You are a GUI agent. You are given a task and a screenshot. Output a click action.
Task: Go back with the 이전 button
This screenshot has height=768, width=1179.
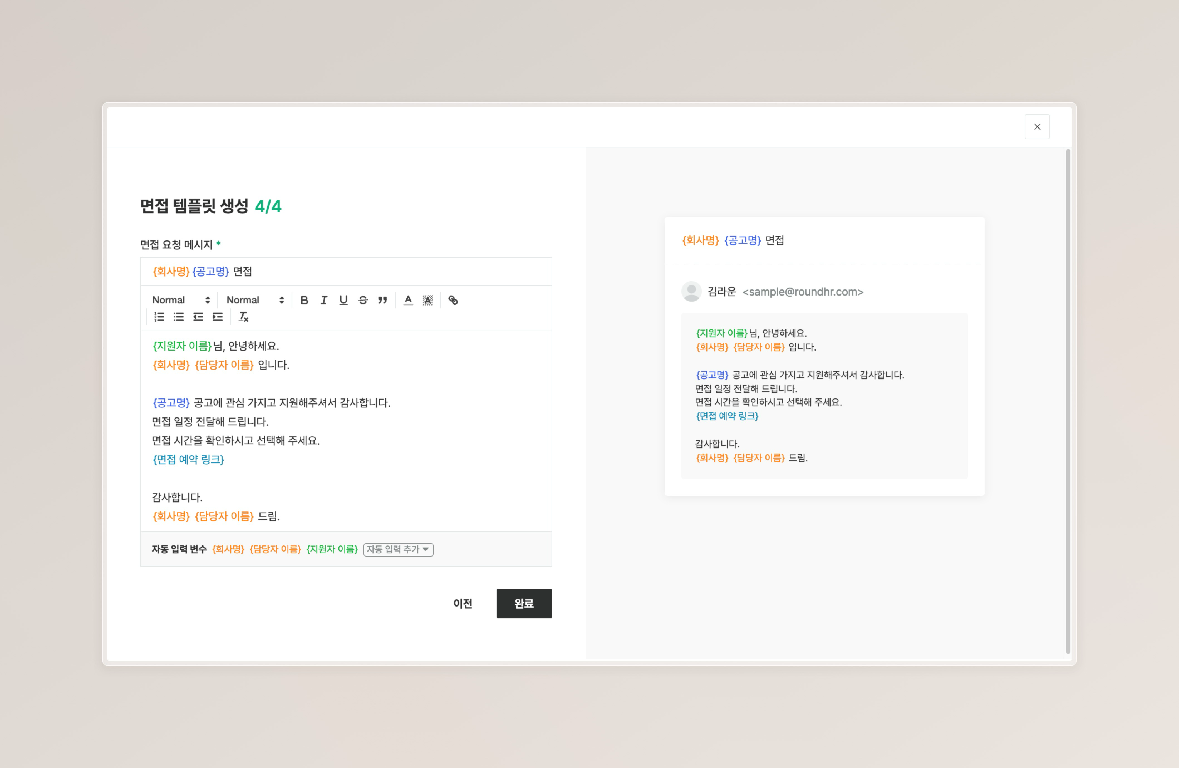(463, 603)
